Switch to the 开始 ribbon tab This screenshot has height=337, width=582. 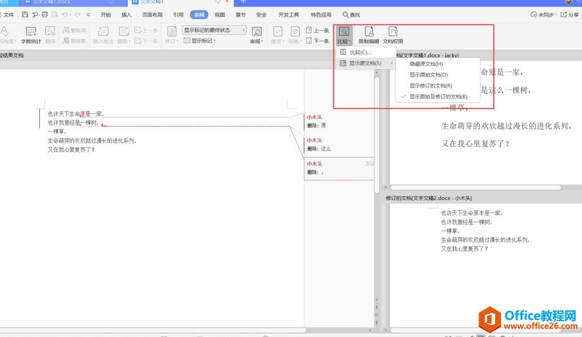106,15
